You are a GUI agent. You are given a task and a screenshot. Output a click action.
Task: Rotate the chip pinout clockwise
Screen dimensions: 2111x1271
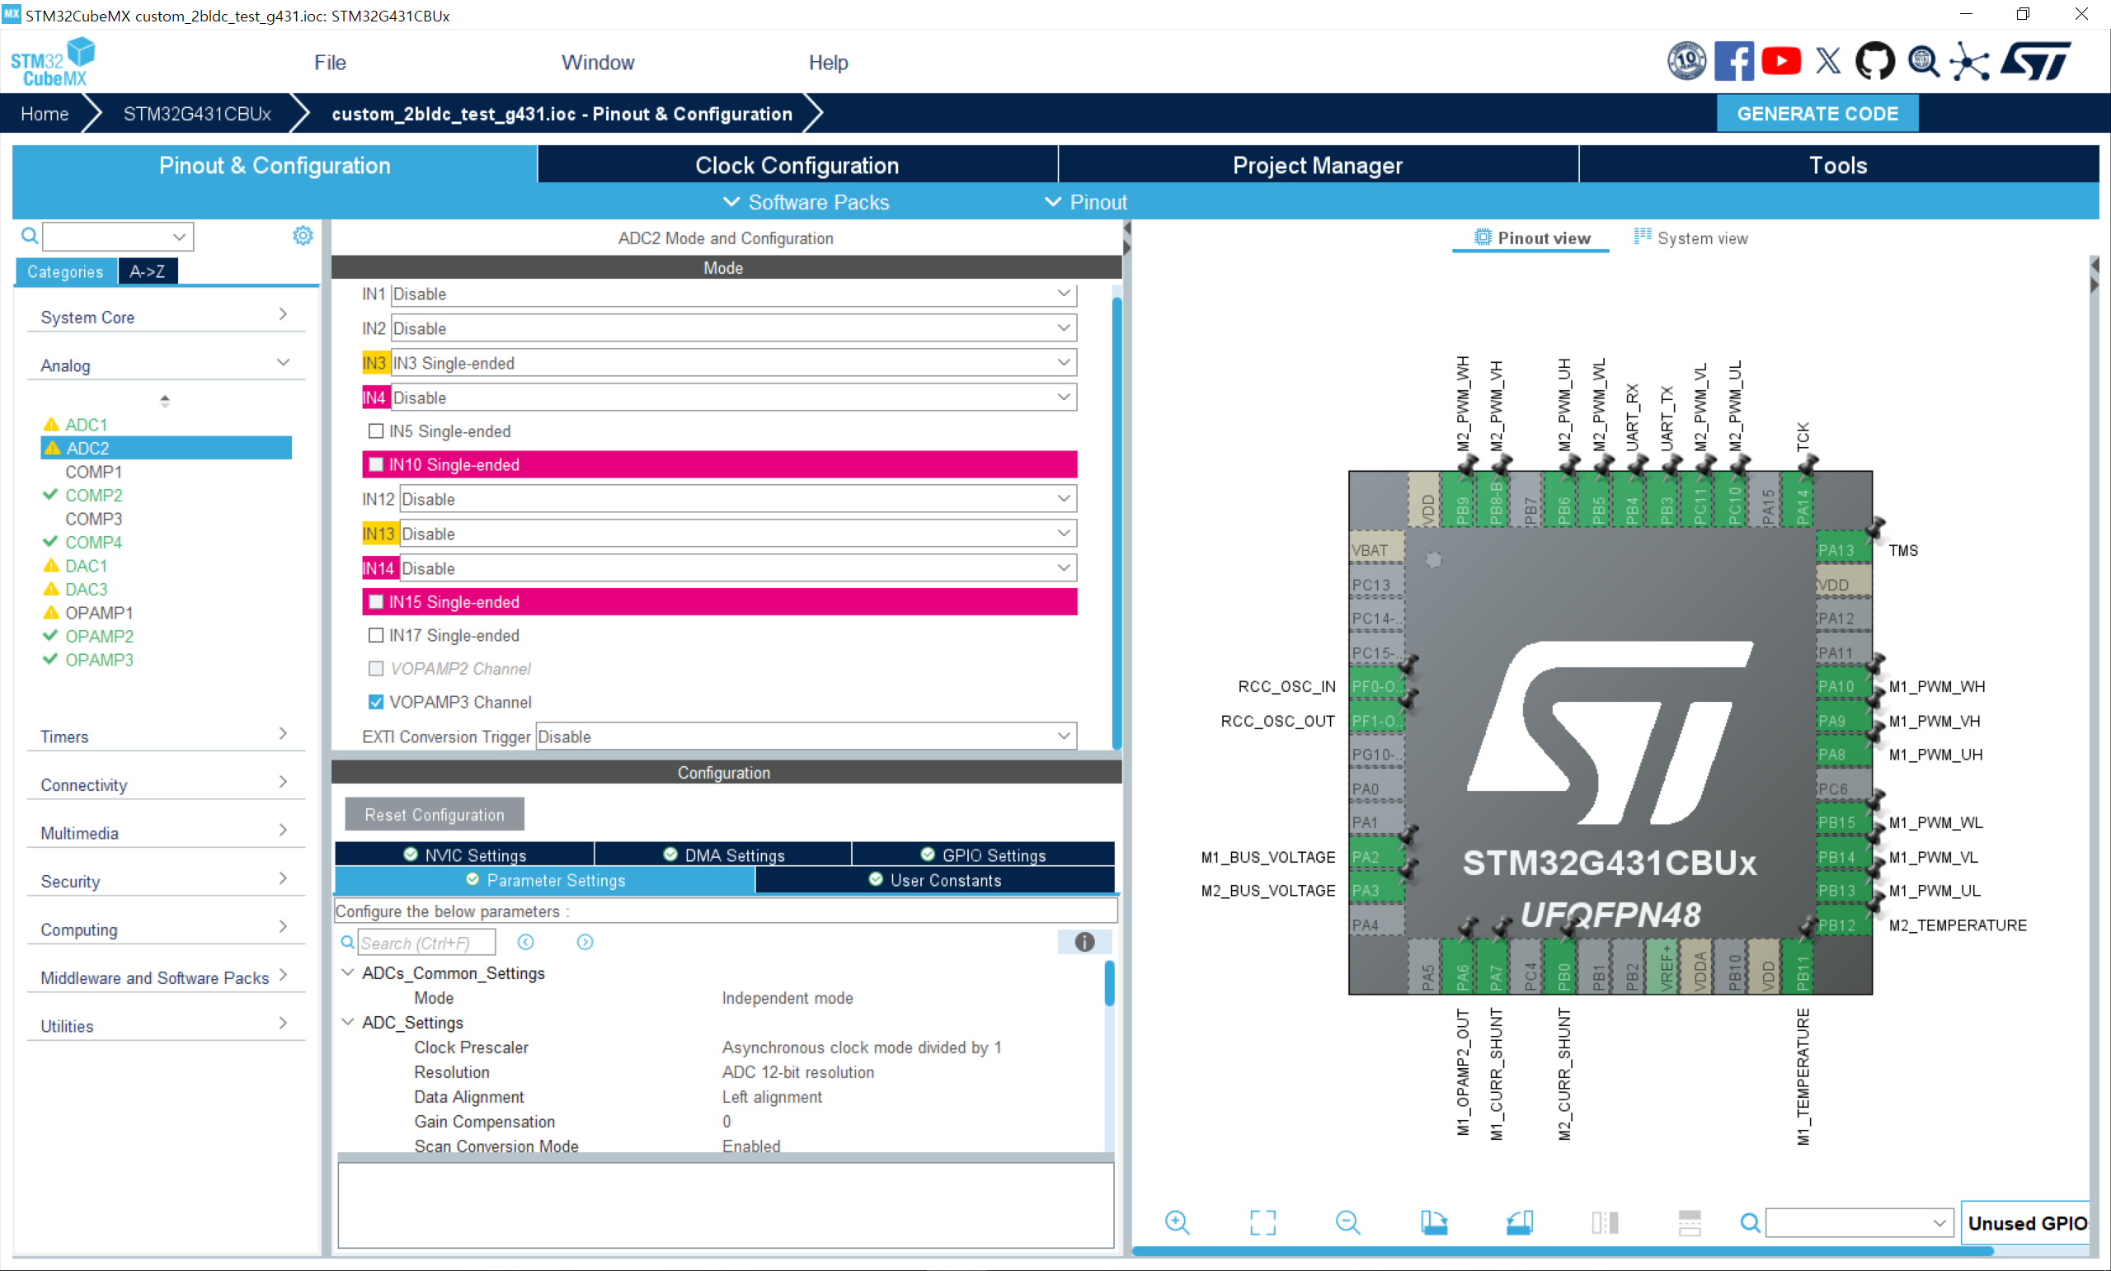click(x=1435, y=1222)
